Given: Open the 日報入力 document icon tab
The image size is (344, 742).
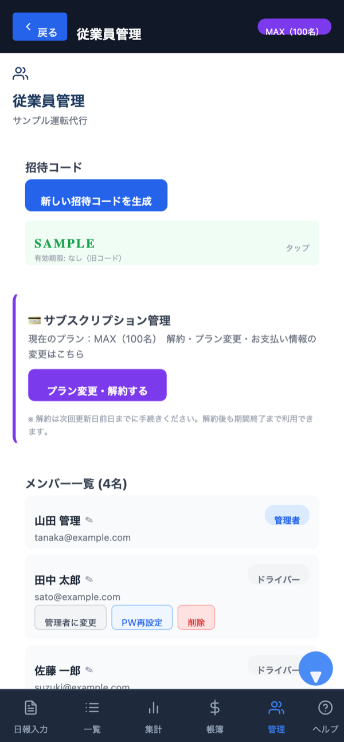Looking at the screenshot, I should coord(30,716).
